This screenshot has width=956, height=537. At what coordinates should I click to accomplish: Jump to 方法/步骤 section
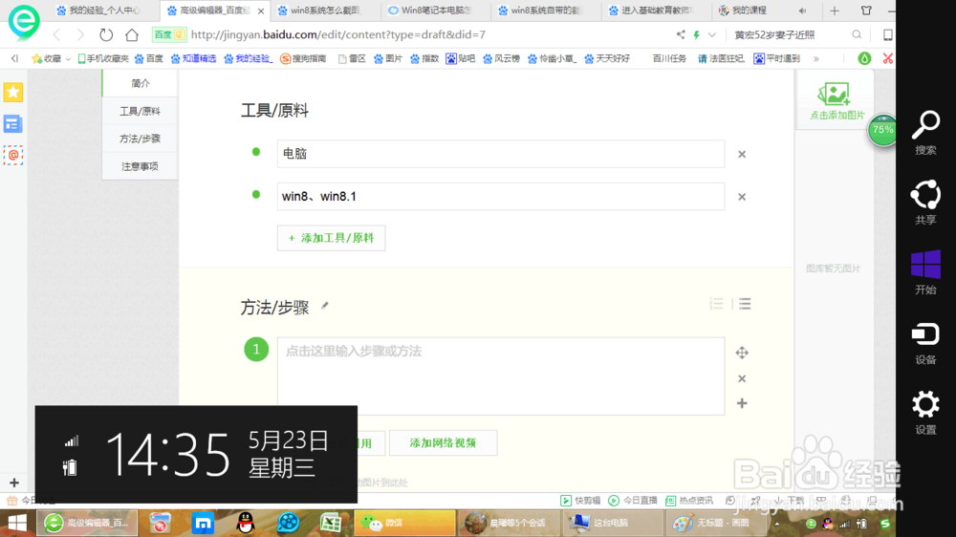point(141,139)
